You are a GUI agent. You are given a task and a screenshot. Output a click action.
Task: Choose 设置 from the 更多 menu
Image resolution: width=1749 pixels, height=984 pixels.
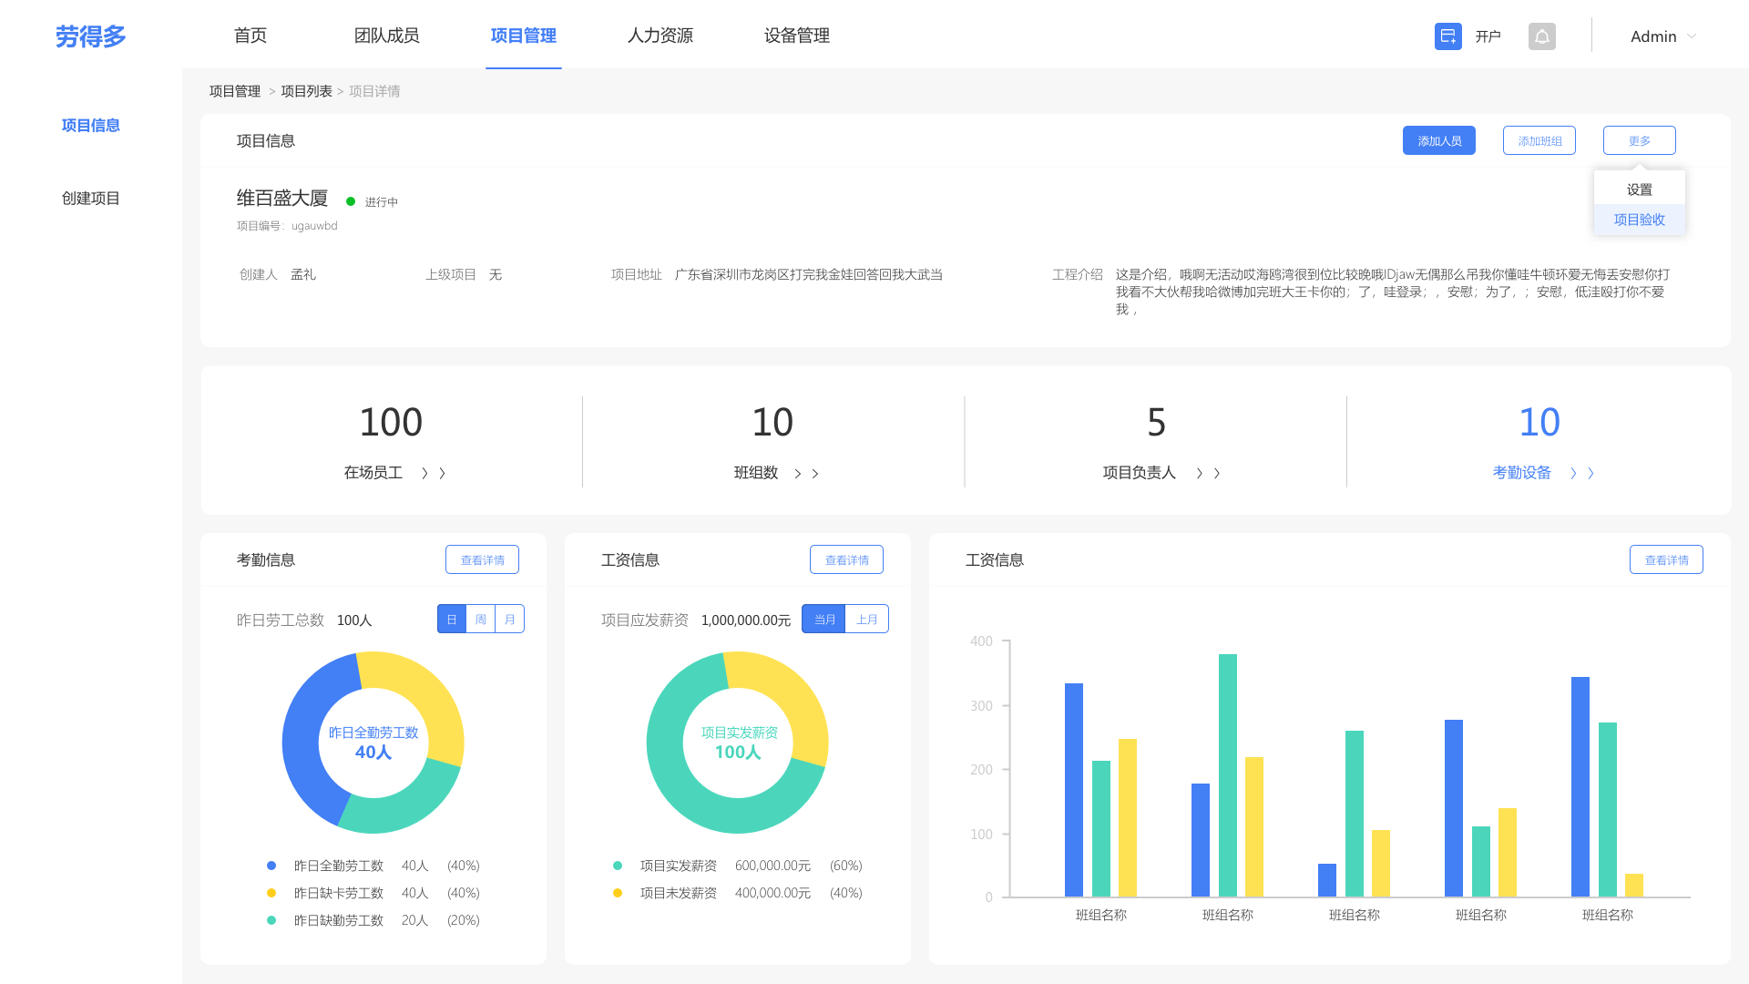(1640, 190)
